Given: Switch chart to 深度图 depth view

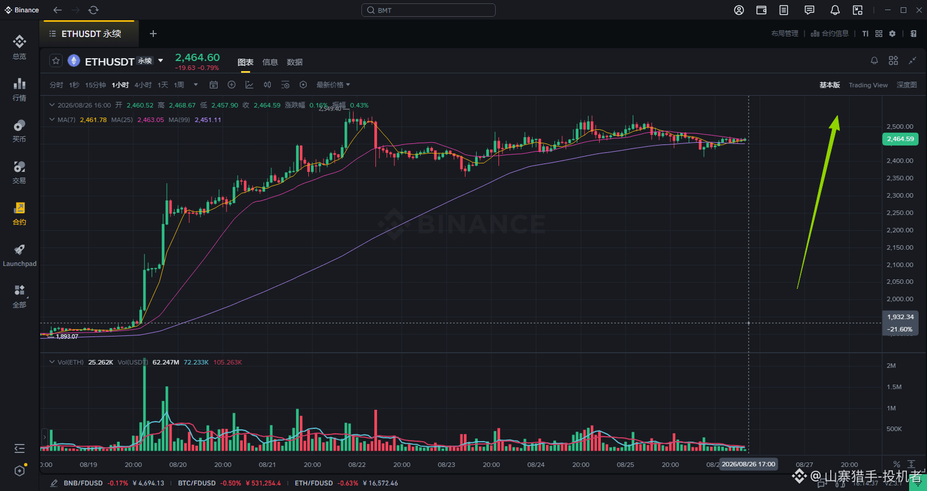Looking at the screenshot, I should click(x=906, y=85).
